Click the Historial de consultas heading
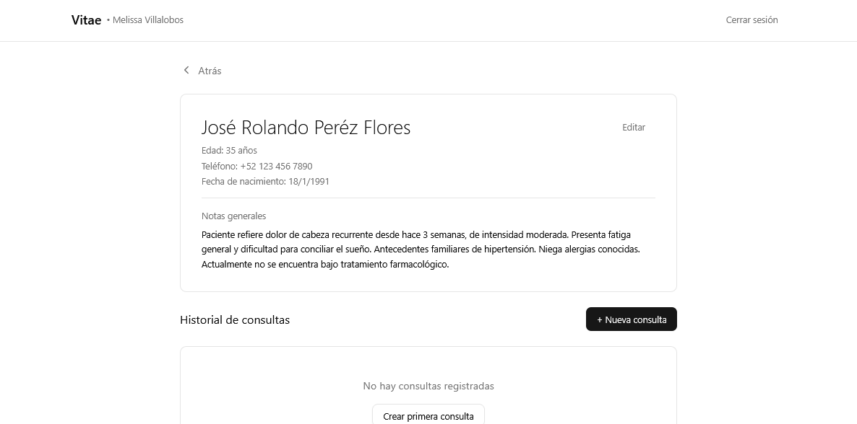Screen dimensions: 857x424 tap(235, 319)
